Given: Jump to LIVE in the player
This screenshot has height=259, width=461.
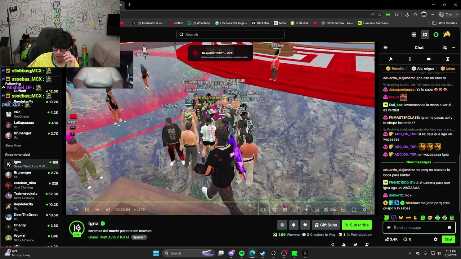Looking at the screenshot, I should [139, 210].
